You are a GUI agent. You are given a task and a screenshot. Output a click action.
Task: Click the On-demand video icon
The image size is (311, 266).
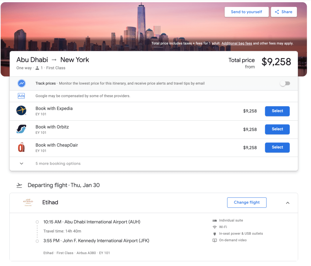(x=215, y=240)
